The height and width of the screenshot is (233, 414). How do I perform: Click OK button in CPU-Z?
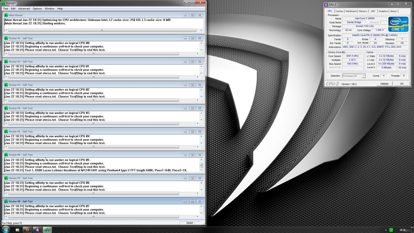click(402, 84)
